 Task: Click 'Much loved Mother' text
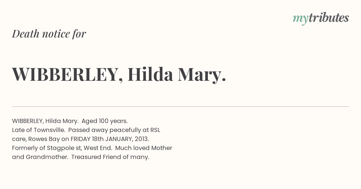click(144, 148)
